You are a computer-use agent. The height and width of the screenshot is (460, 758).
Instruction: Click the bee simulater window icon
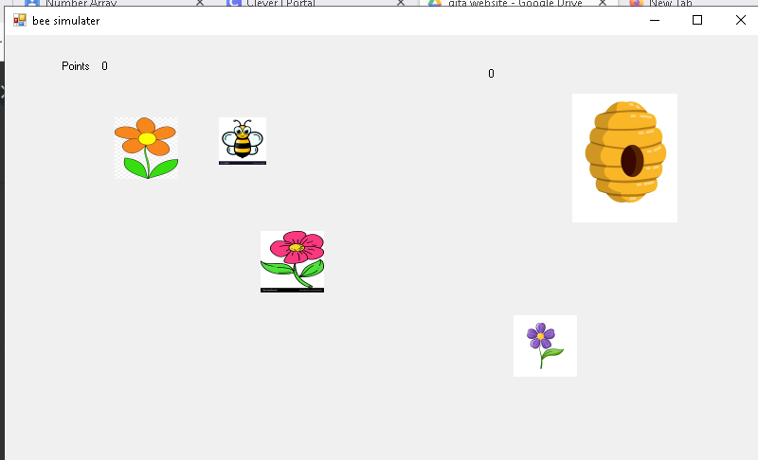coord(20,20)
